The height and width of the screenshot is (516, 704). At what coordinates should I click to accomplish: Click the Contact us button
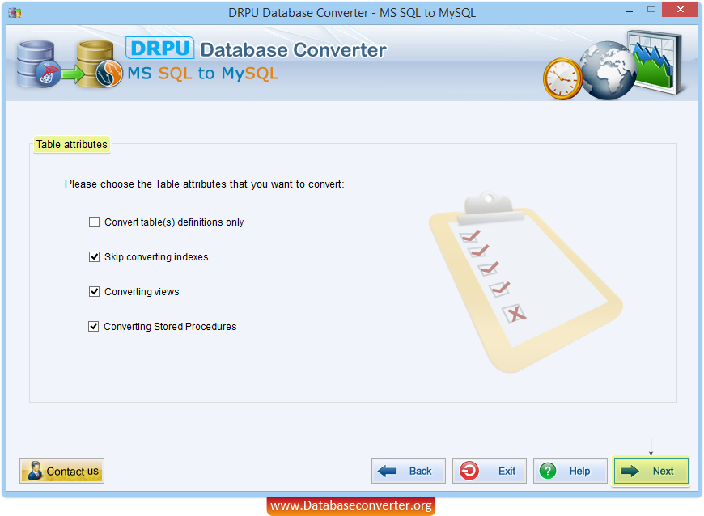click(x=62, y=471)
